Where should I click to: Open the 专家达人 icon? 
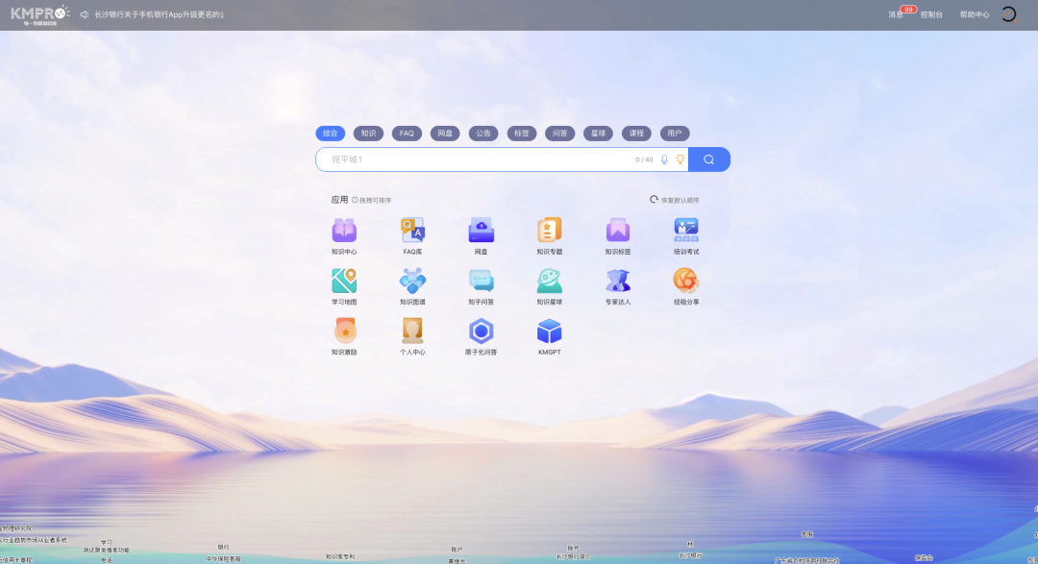618,281
